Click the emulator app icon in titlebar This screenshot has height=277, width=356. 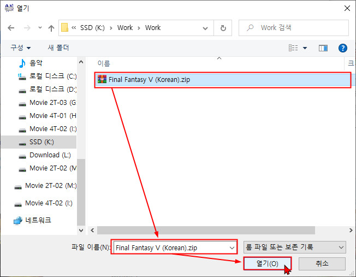pos(9,8)
